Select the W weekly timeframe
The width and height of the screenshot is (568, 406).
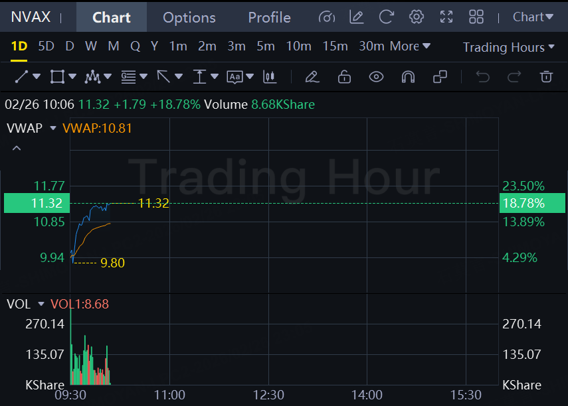tap(91, 46)
